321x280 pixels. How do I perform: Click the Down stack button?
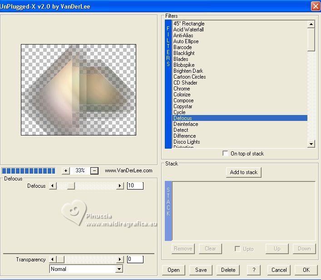pyautogui.click(x=304, y=249)
